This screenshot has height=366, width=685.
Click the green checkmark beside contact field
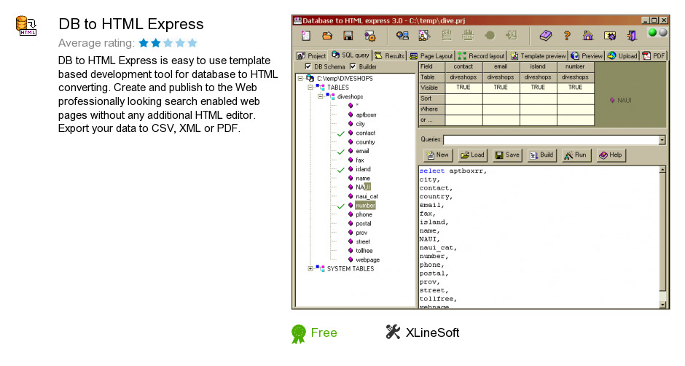coord(341,133)
